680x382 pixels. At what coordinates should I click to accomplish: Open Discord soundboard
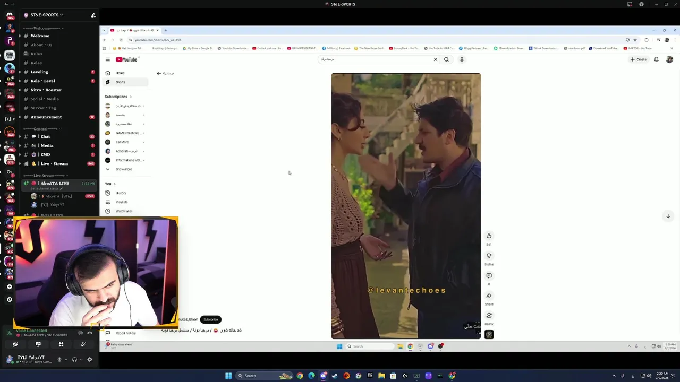click(84, 344)
